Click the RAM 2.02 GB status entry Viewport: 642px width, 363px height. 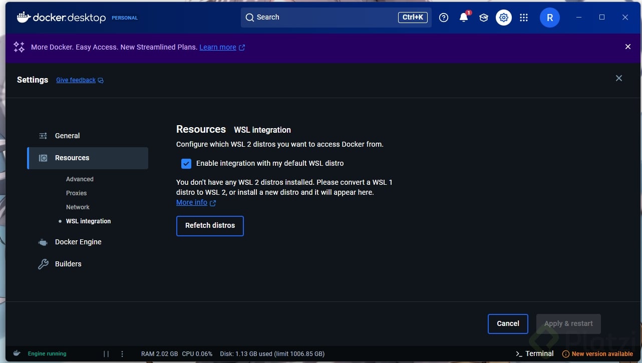pyautogui.click(x=159, y=353)
